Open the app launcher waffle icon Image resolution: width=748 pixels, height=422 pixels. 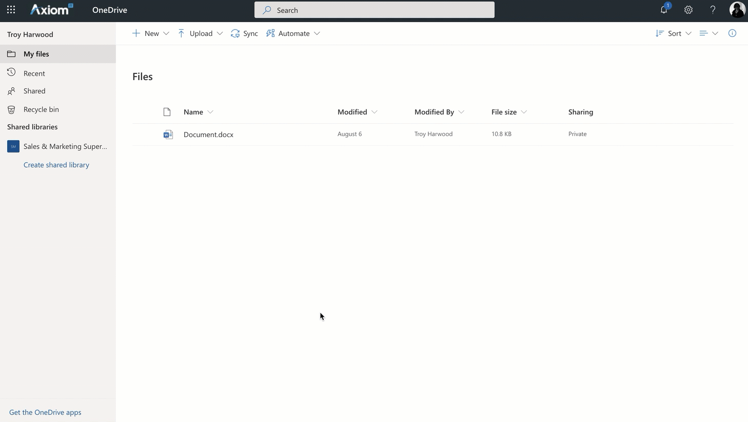coord(11,10)
